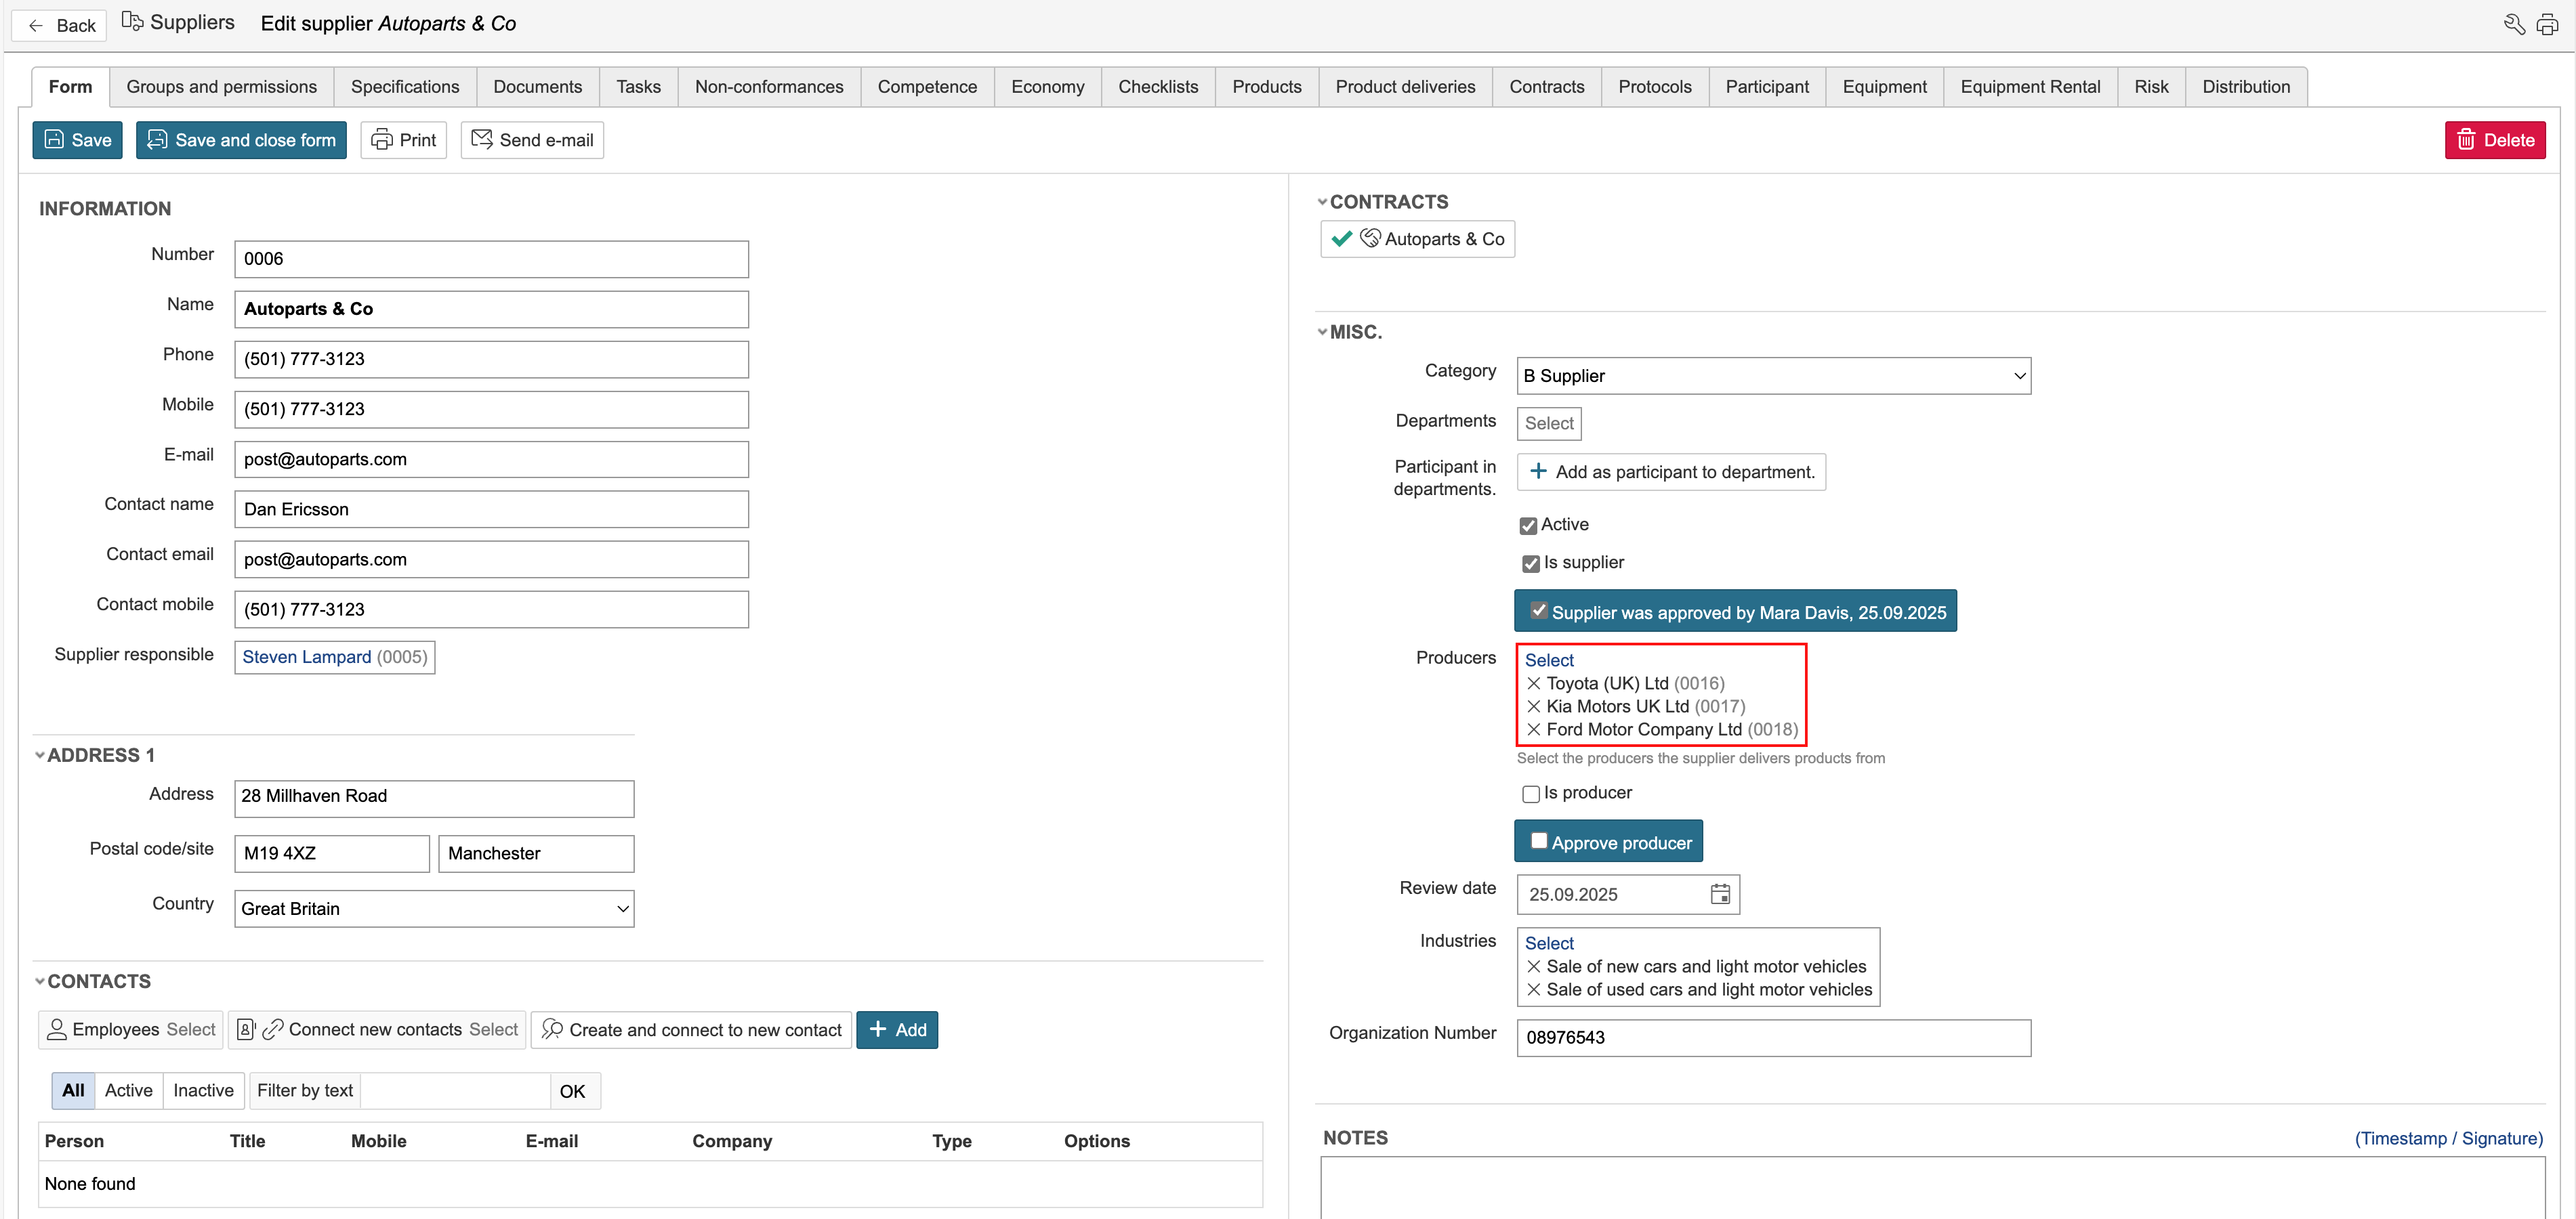The height and width of the screenshot is (1219, 2576).
Task: Click Timestamp / Signature link
Action: click(x=2449, y=1138)
